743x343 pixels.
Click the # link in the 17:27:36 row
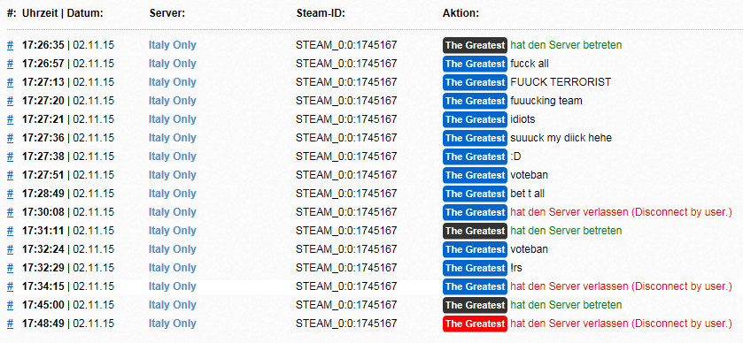pos(10,138)
